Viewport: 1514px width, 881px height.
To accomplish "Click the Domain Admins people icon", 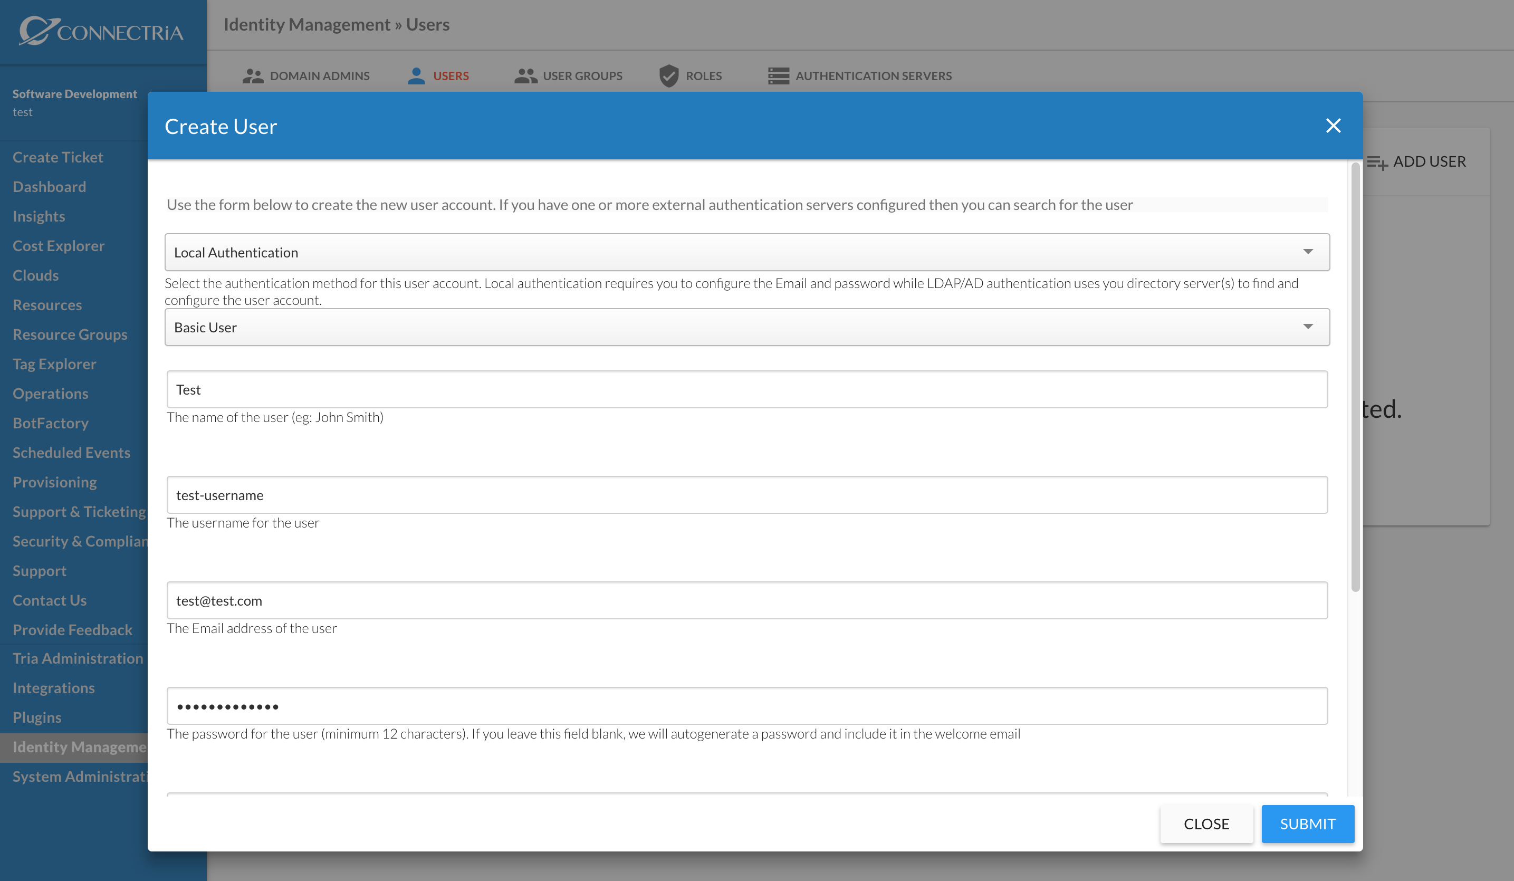I will [x=253, y=76].
